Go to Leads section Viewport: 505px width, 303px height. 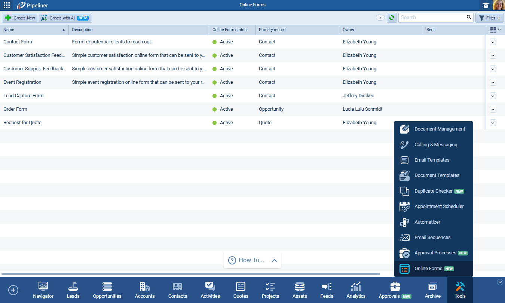pos(73,290)
